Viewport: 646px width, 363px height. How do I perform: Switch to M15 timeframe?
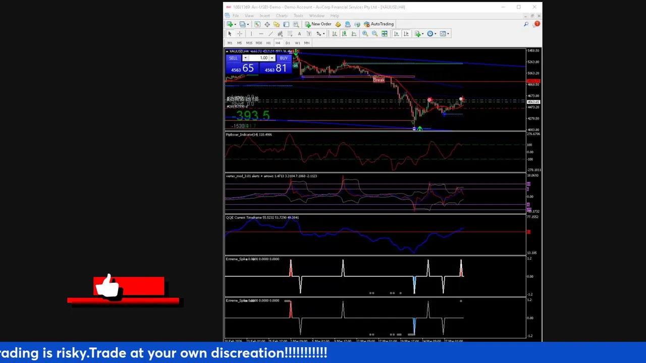(249, 43)
